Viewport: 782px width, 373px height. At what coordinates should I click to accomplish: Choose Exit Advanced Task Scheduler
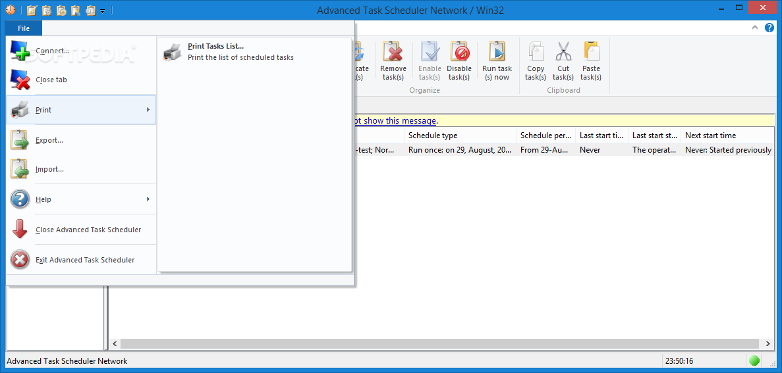(x=81, y=259)
